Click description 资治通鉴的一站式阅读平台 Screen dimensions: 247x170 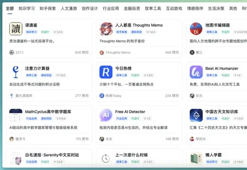(32, 41)
